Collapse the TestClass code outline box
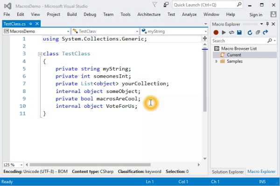The height and width of the screenshot is (186, 280). click(40, 54)
